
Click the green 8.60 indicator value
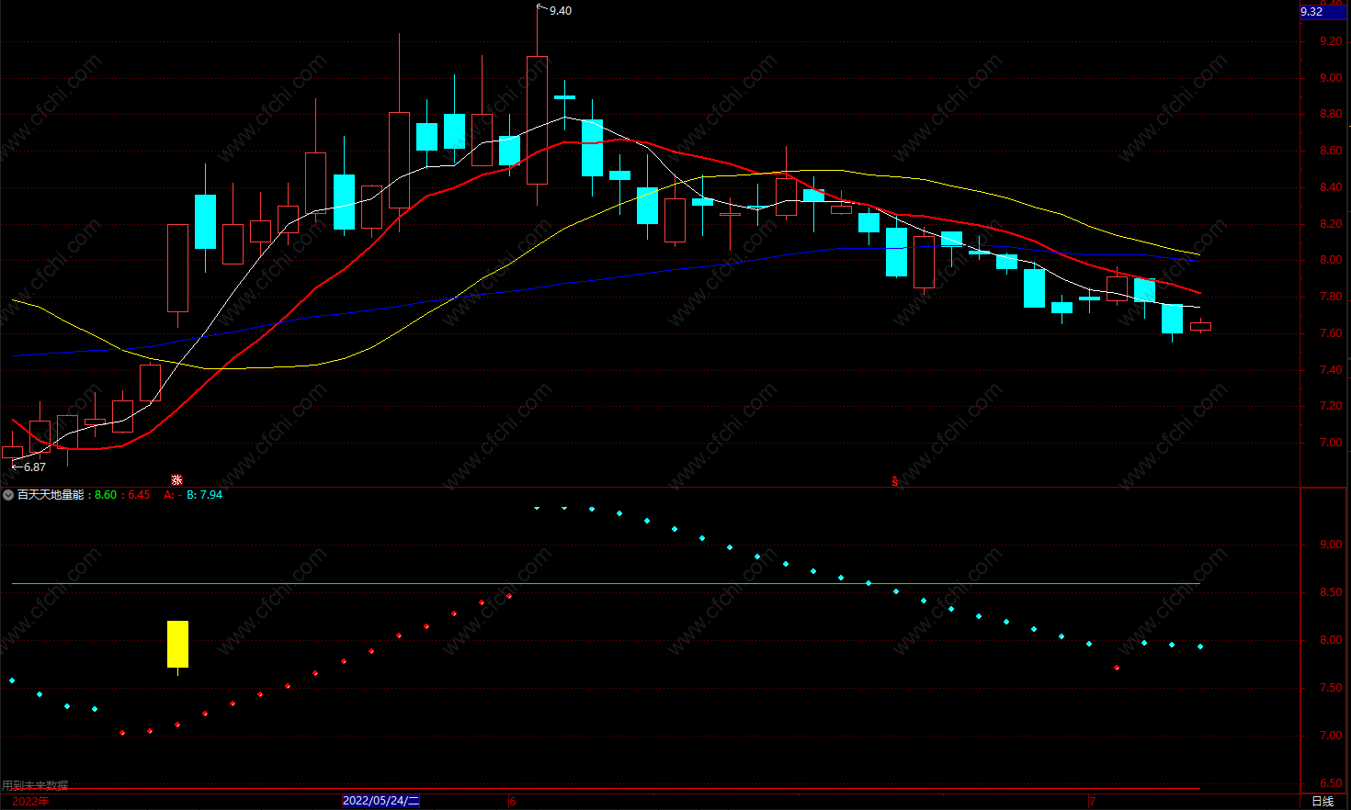click(x=106, y=495)
